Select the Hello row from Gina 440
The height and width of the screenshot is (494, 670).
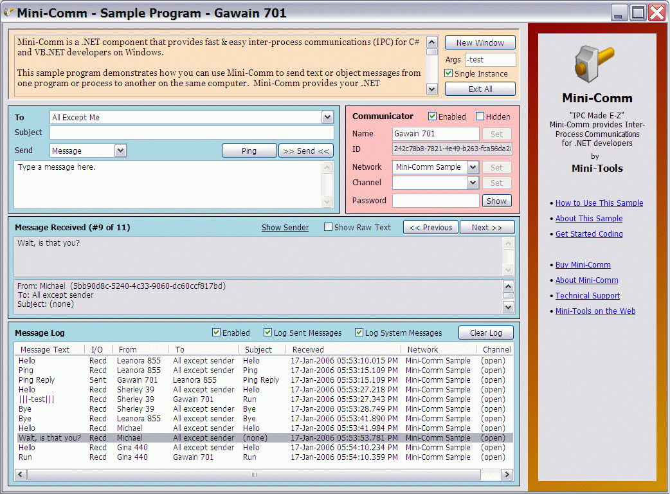point(264,448)
